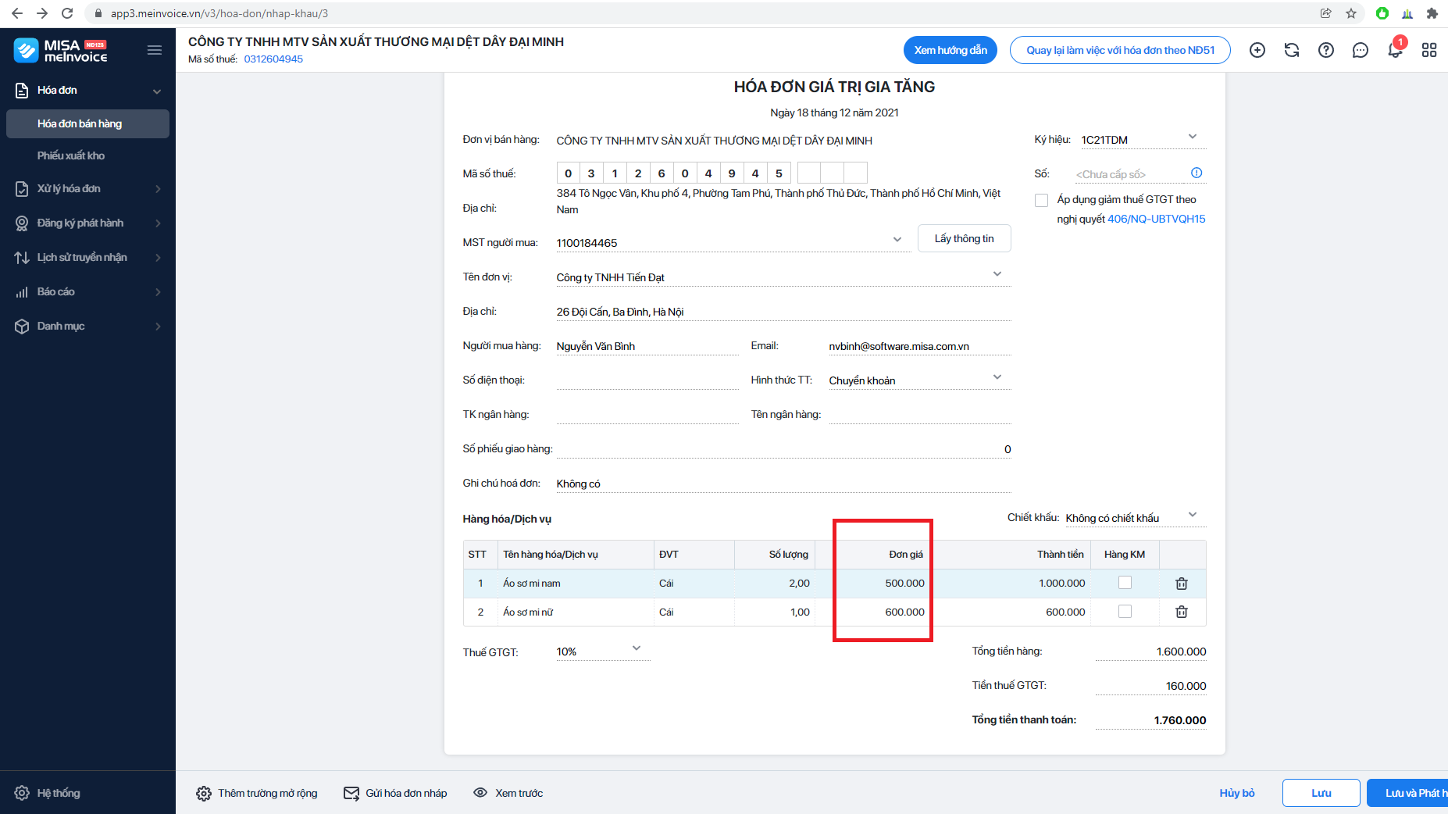Viewport: 1448px width, 814px height.
Task: Delete row Áo sơ mi nữ
Action: 1182,612
